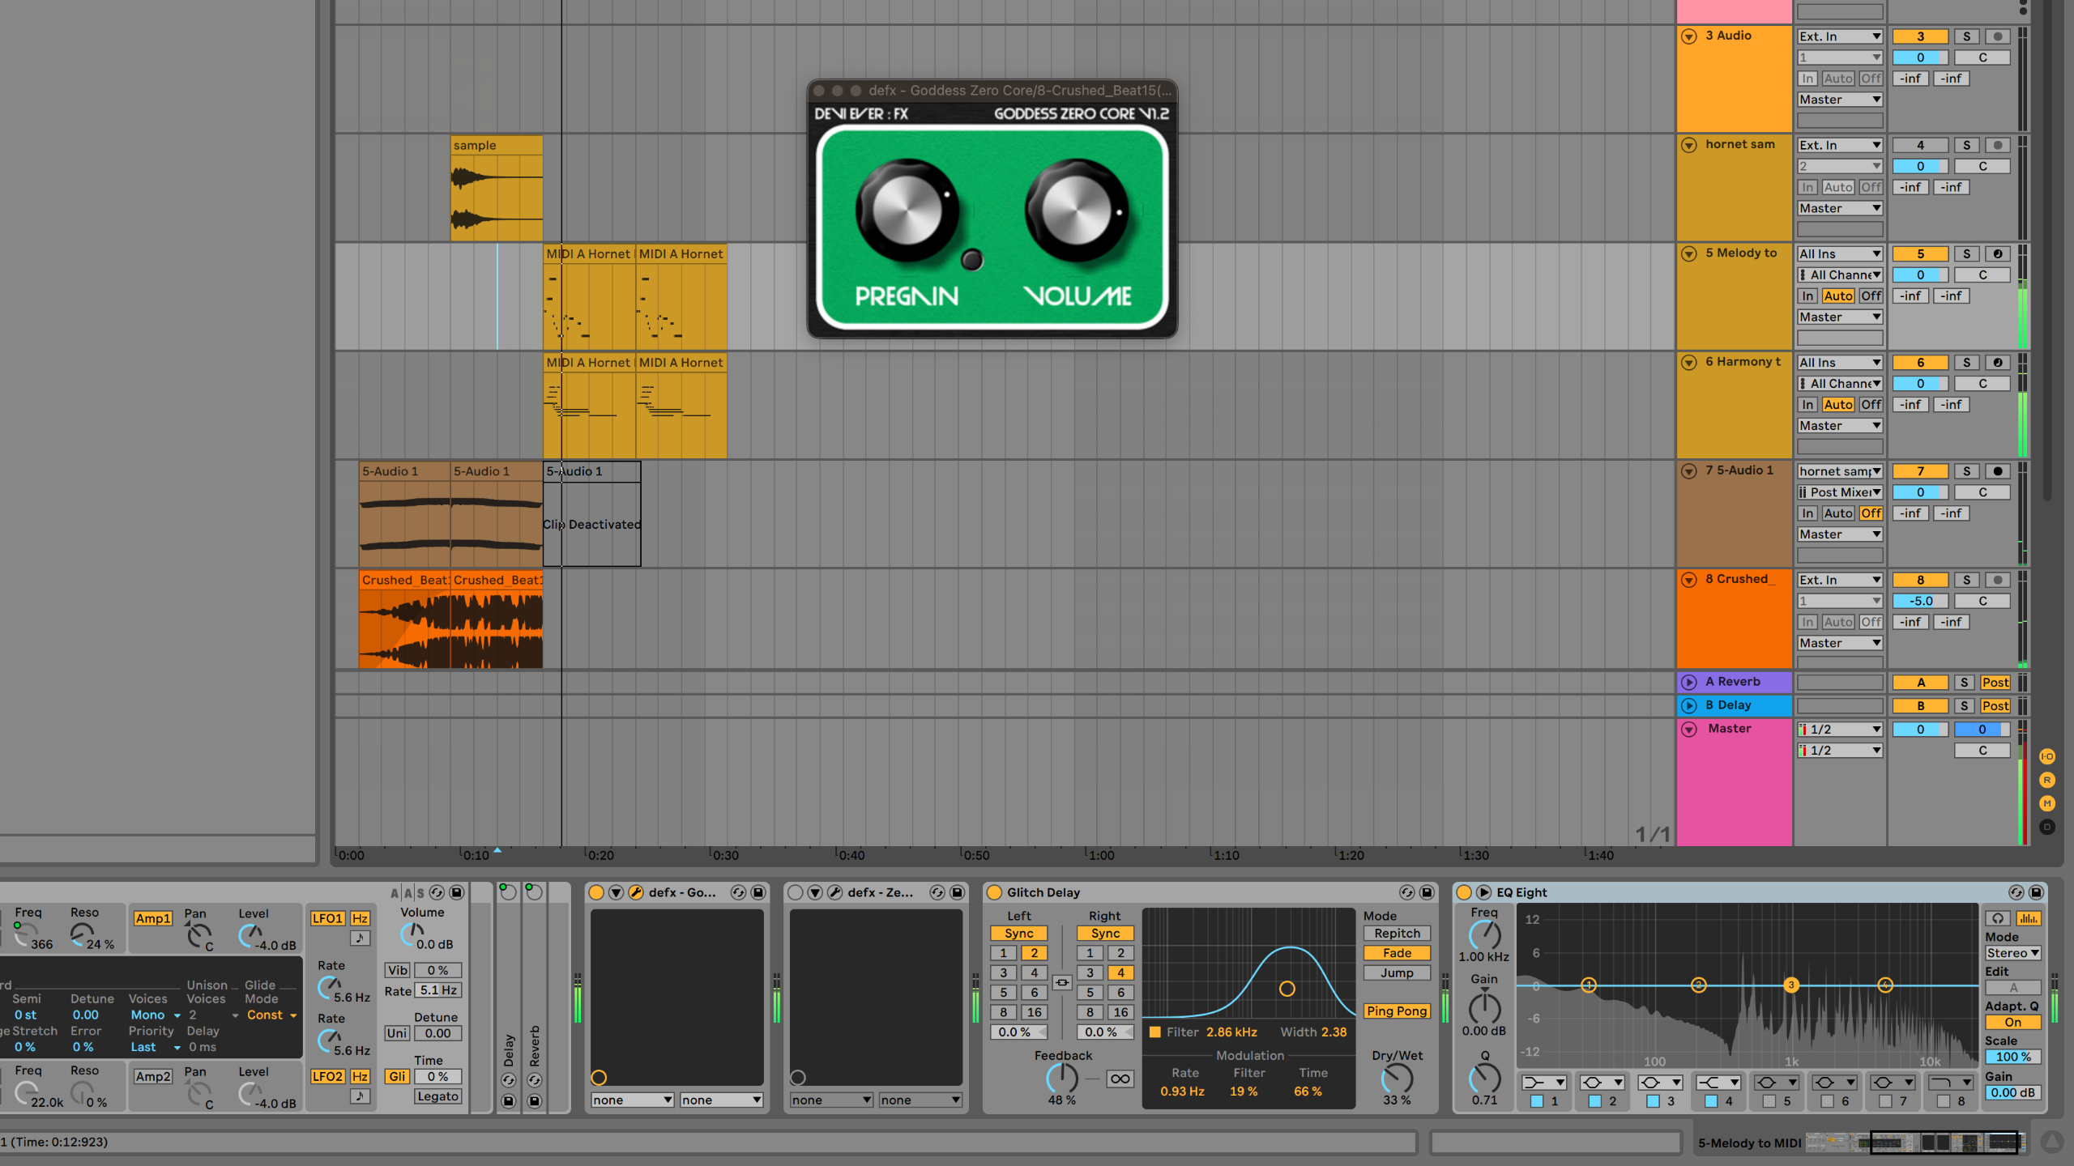2074x1166 pixels.
Task: Select Repitch mode in Glitch Delay
Action: click(1397, 934)
